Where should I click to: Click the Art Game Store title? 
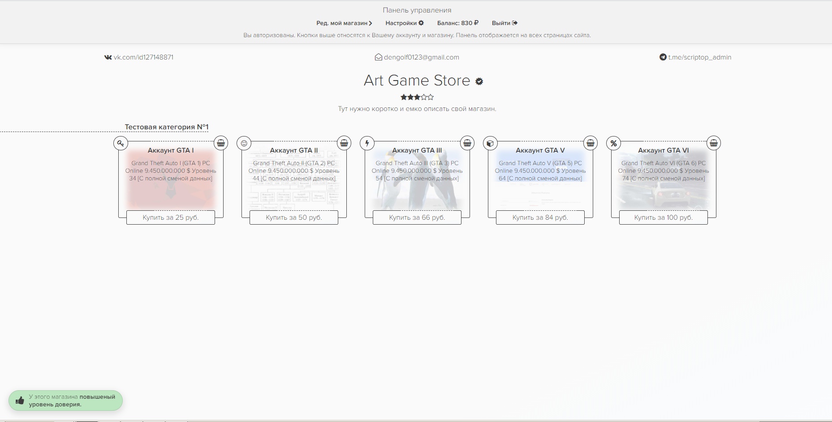(x=417, y=81)
